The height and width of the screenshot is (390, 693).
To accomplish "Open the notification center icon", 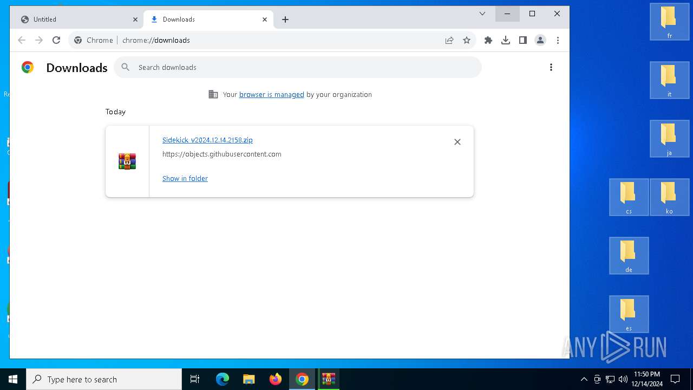I will pos(675,379).
